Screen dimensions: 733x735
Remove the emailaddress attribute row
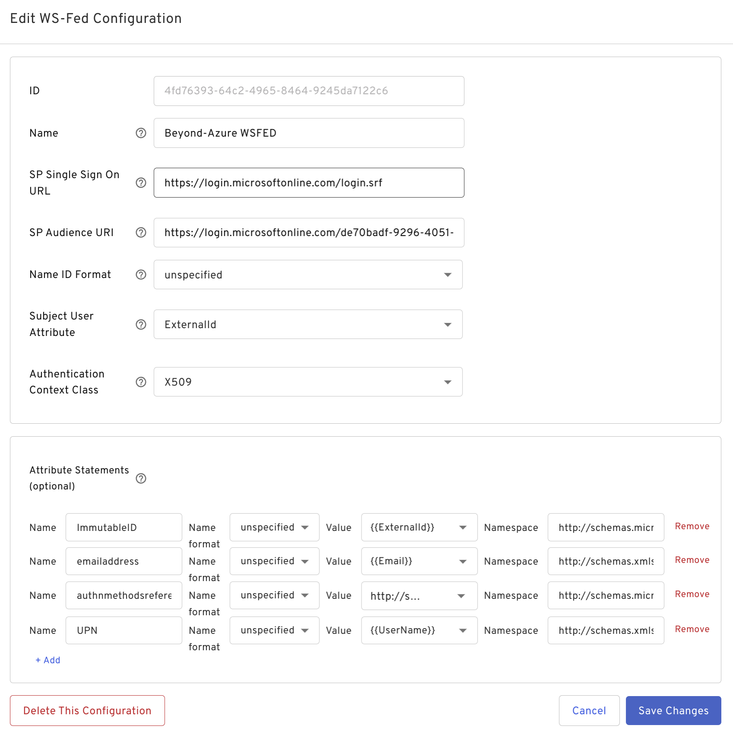[x=692, y=560]
